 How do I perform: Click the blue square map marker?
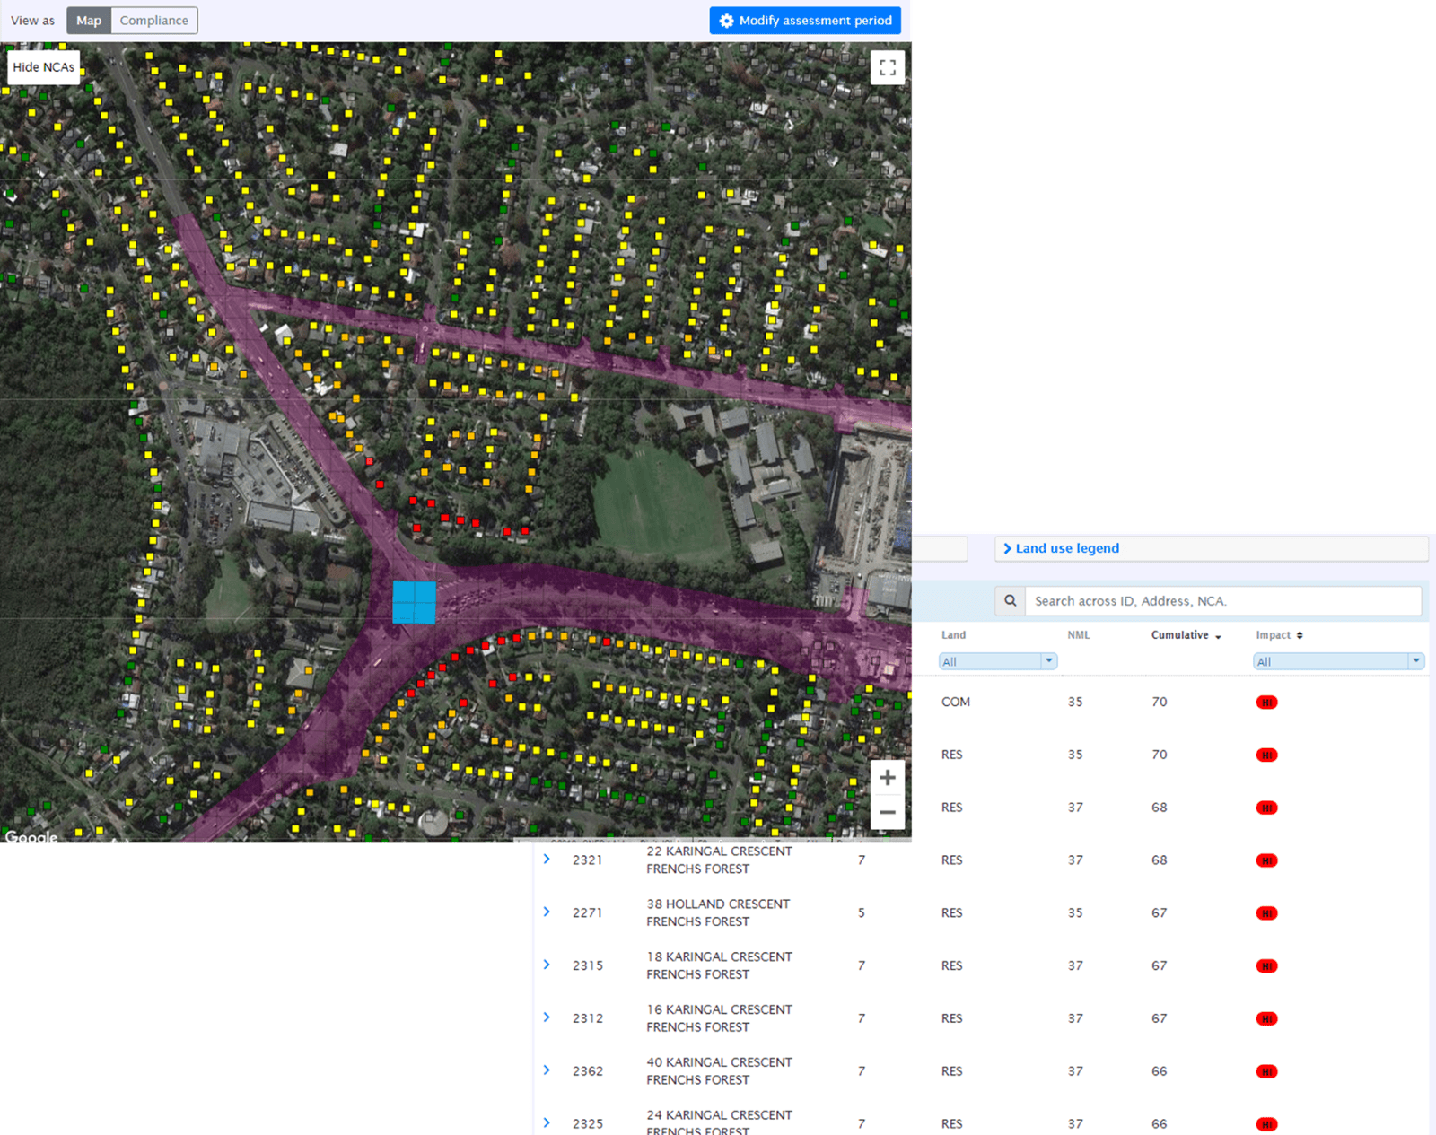pyautogui.click(x=414, y=602)
